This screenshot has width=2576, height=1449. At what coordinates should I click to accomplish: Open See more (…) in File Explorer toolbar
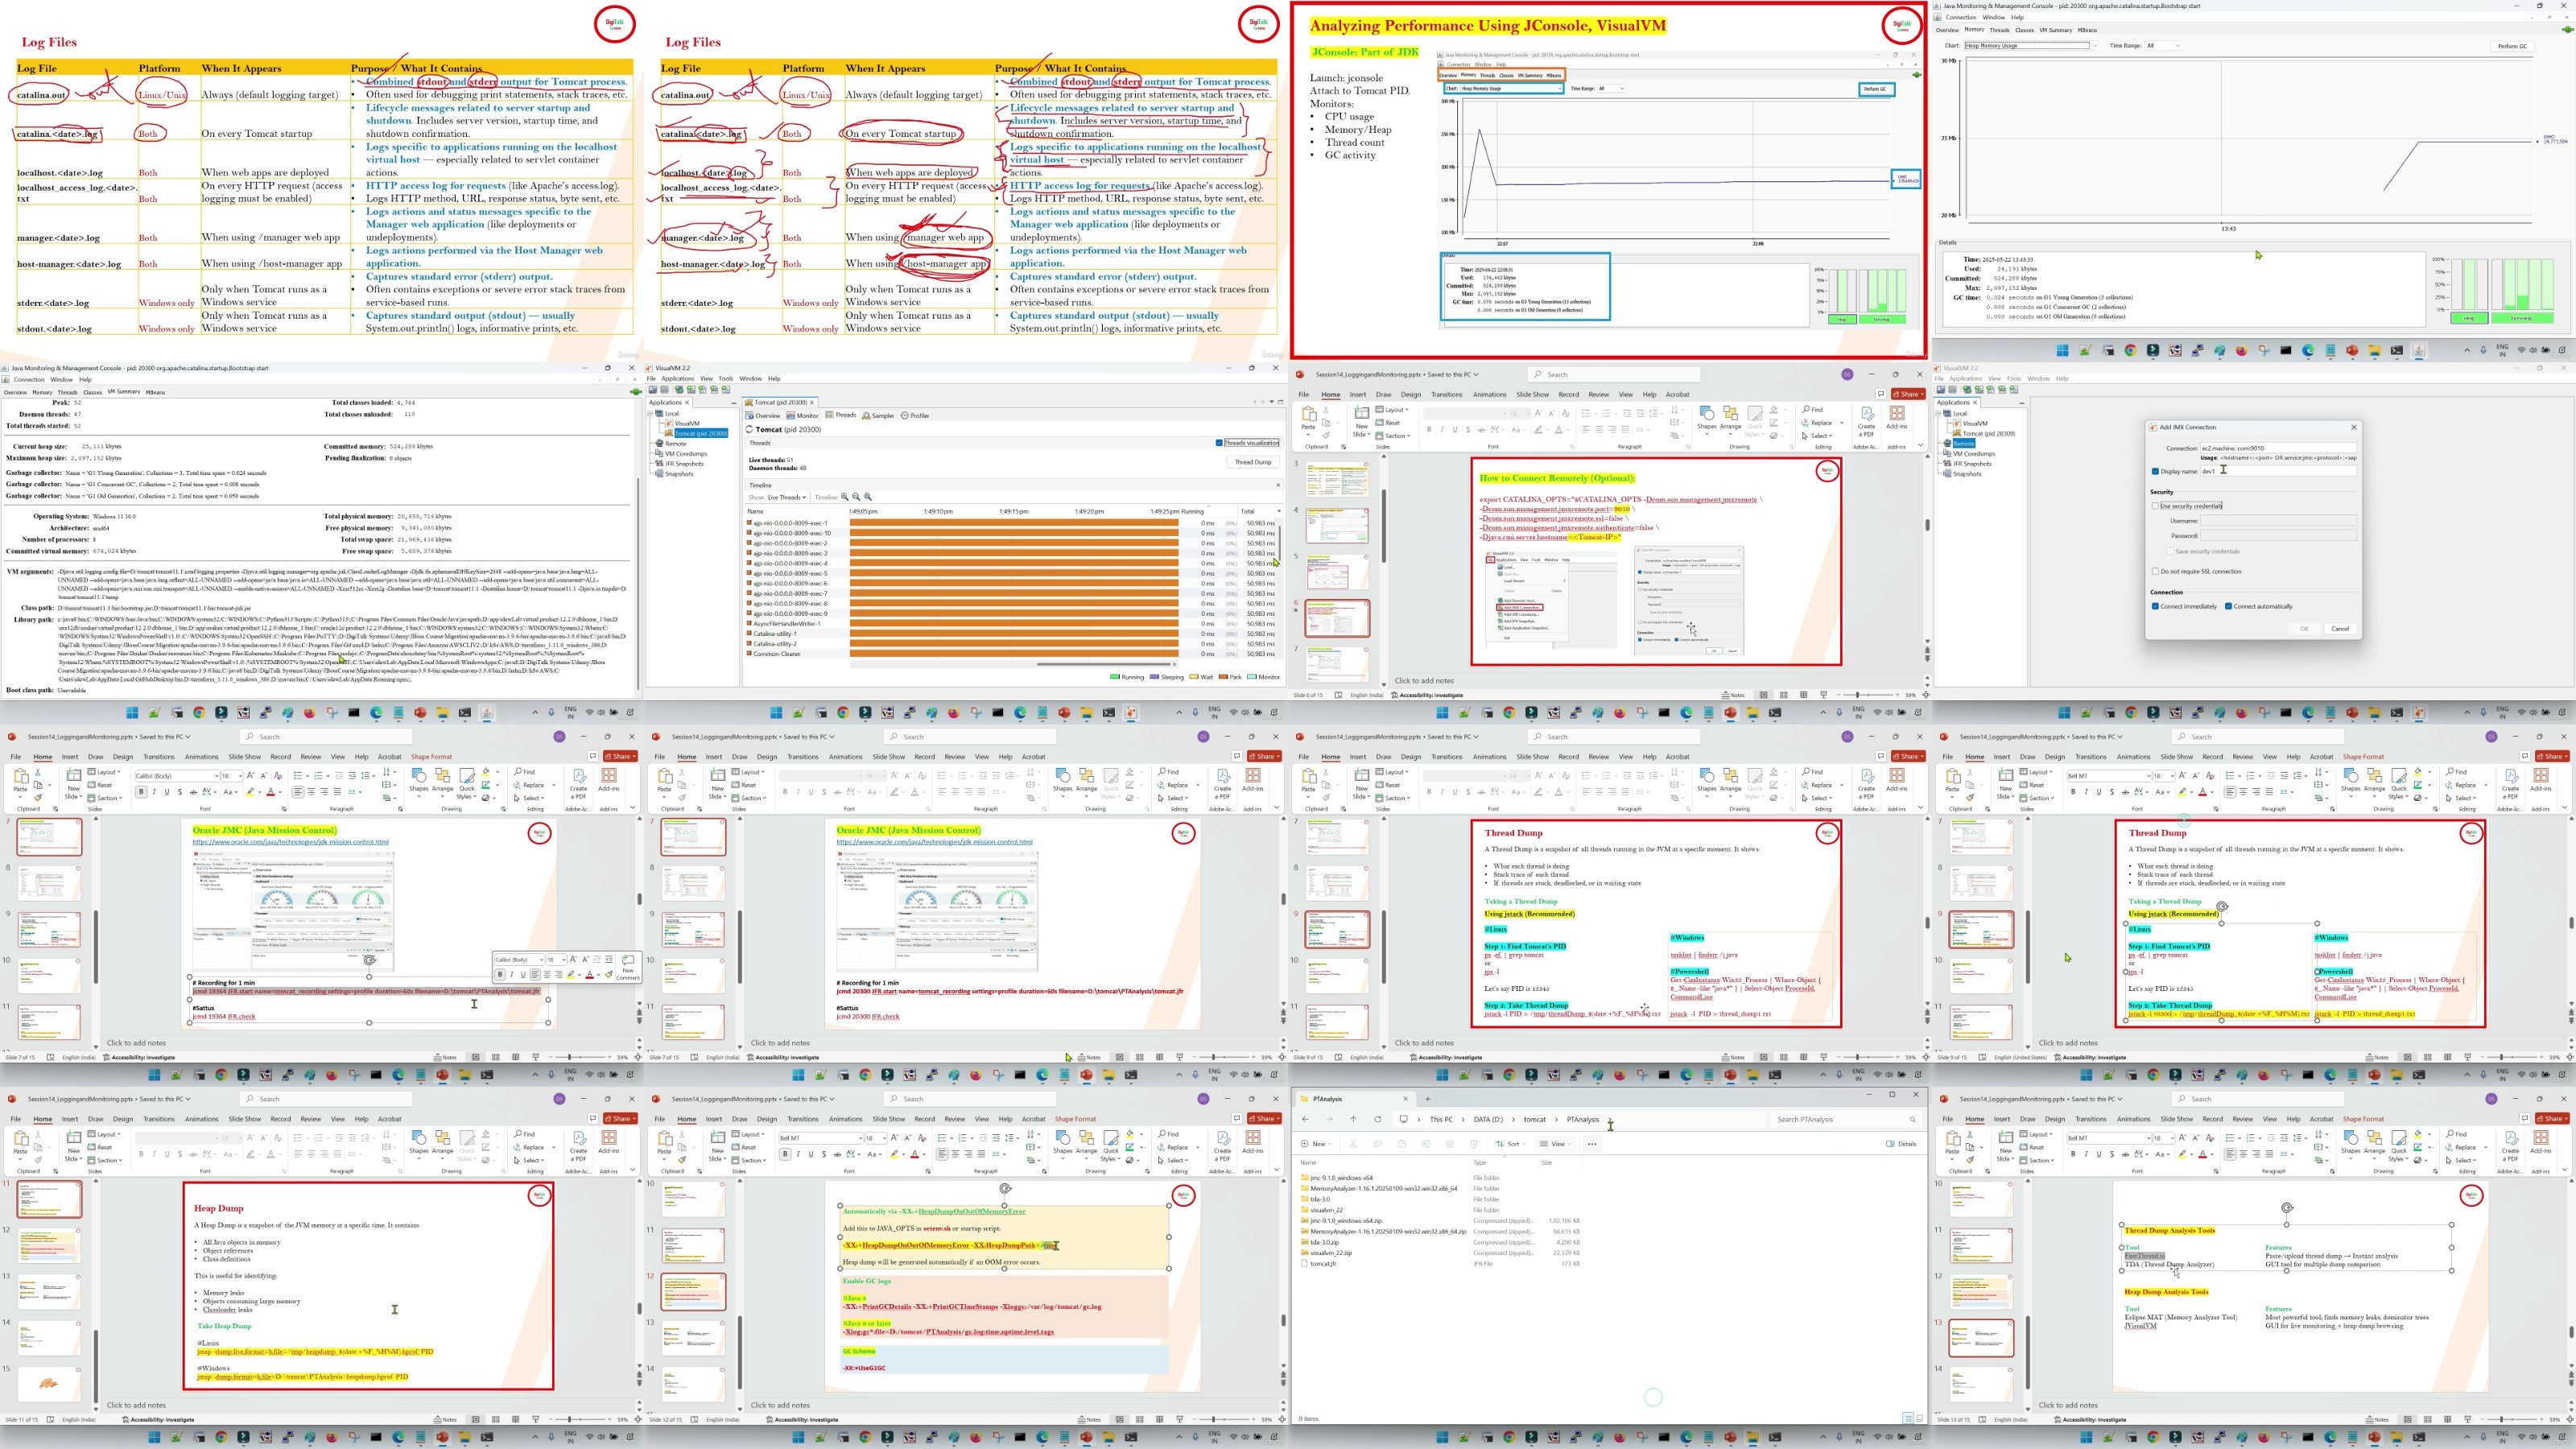[x=1592, y=1144]
